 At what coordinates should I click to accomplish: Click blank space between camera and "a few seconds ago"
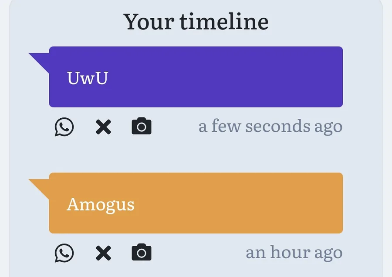click(175, 127)
